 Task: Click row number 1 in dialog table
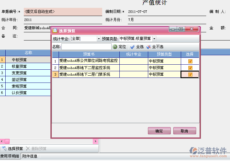55,61
